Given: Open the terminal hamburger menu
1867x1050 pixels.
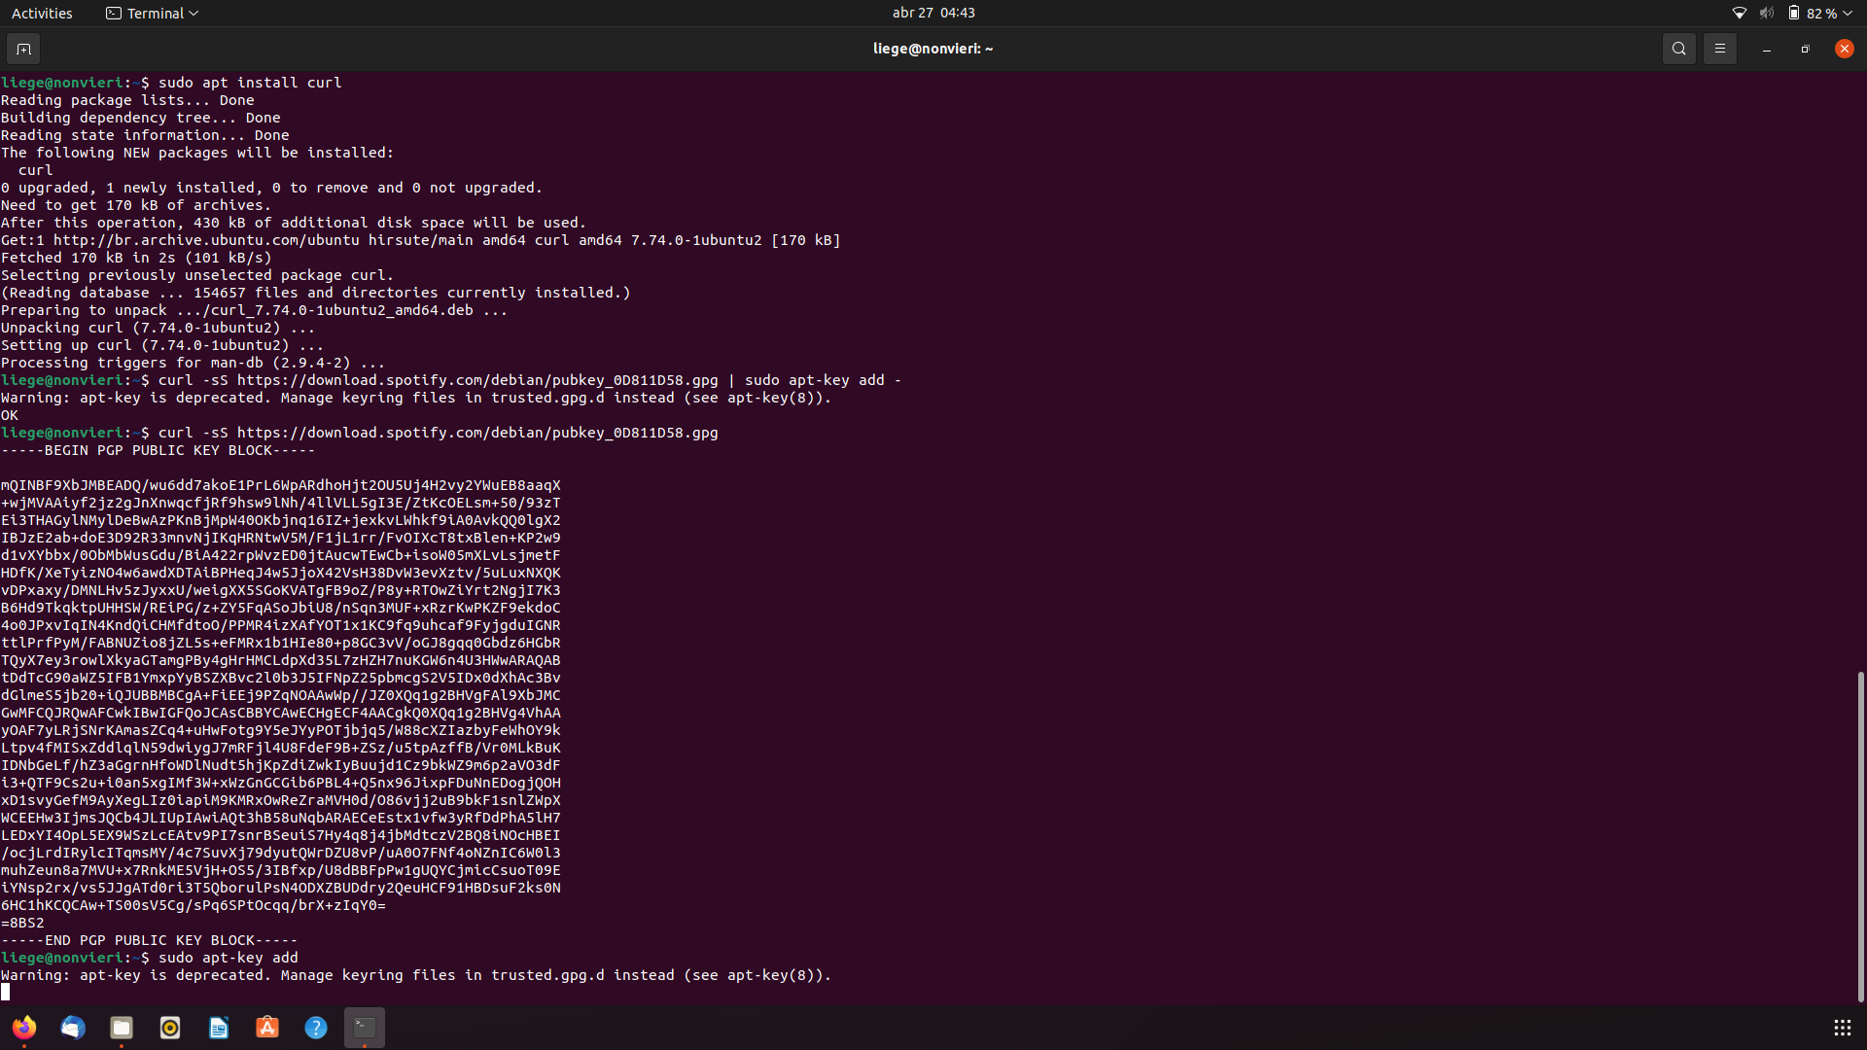Looking at the screenshot, I should tap(1719, 48).
